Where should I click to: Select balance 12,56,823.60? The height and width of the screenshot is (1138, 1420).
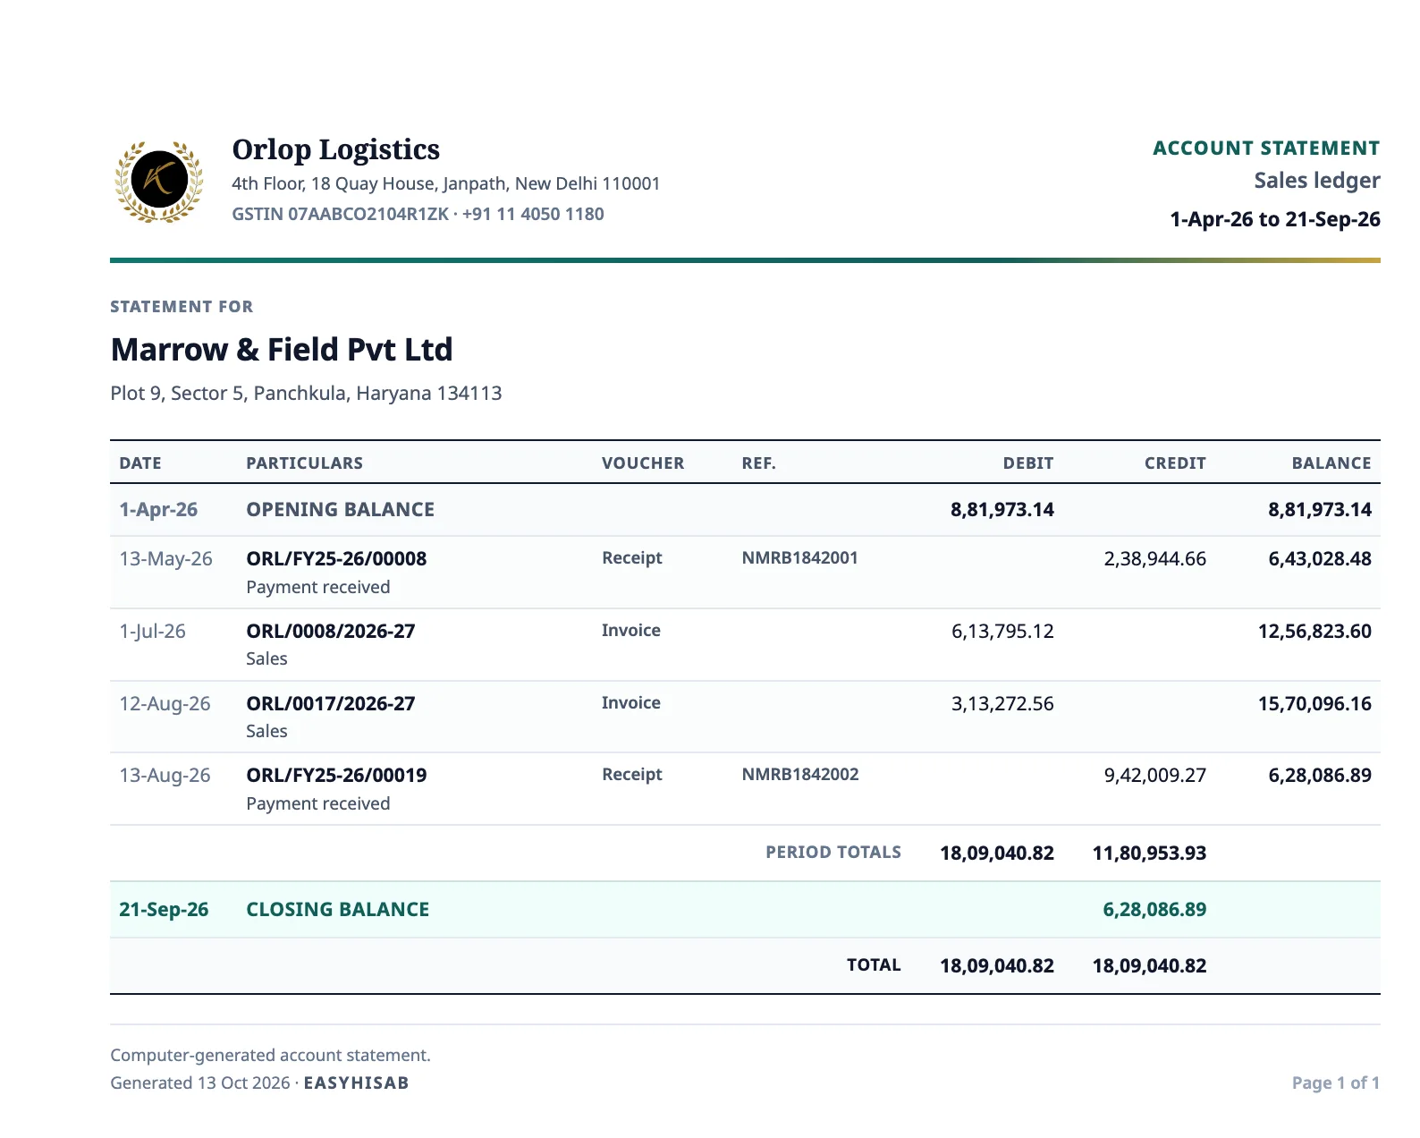click(x=1314, y=632)
